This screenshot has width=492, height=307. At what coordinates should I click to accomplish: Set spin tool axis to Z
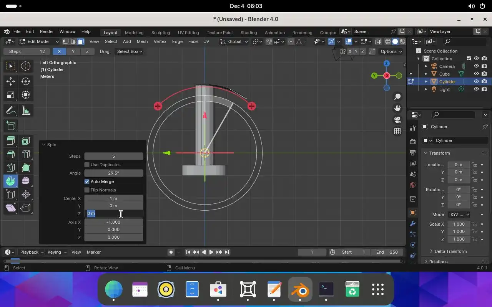(87, 51)
